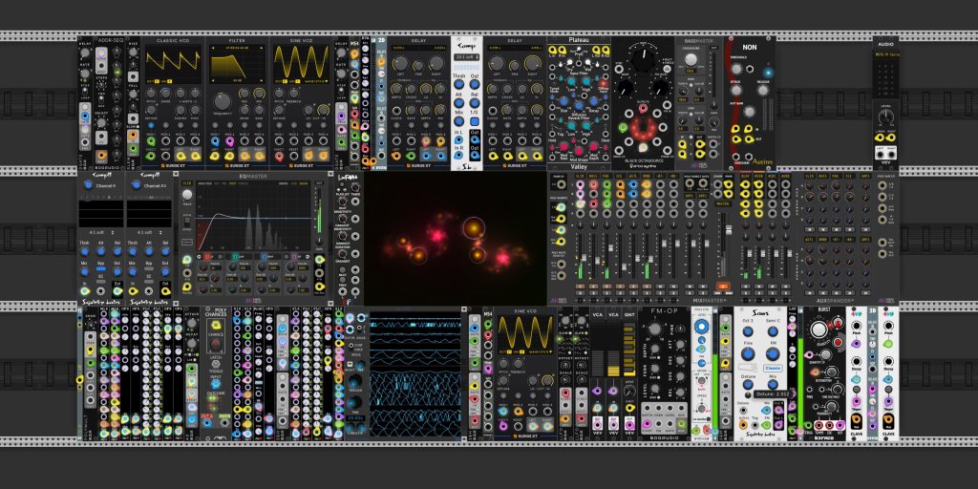Click the DRNO track label on MixMaster

(x=647, y=177)
